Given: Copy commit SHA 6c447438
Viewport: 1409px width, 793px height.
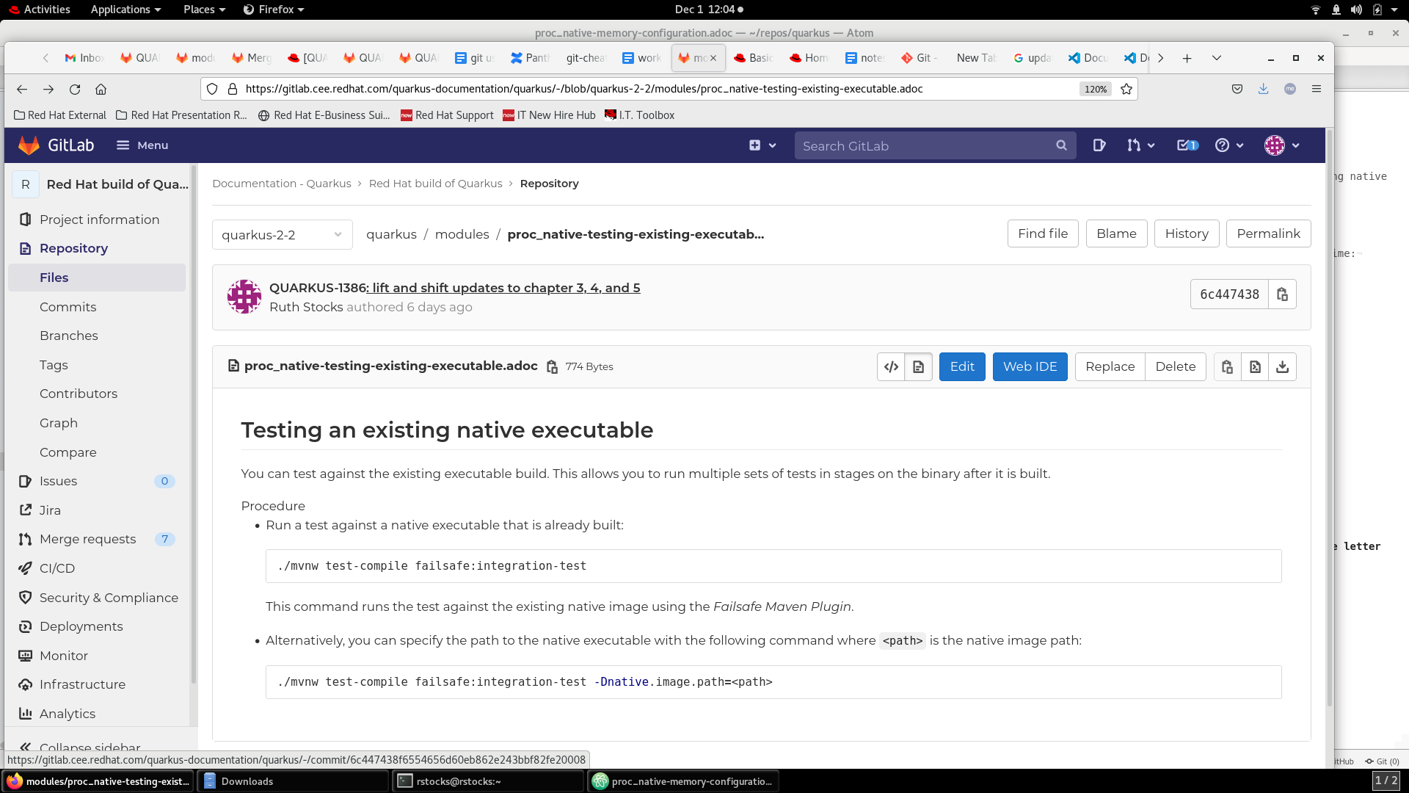Looking at the screenshot, I should (1282, 294).
